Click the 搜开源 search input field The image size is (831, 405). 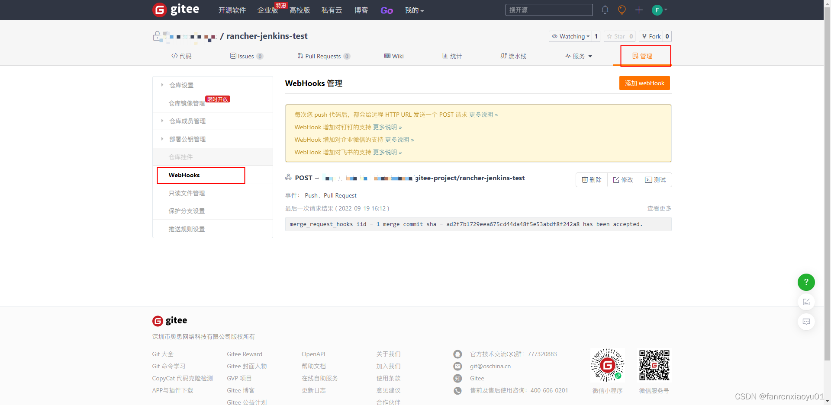[x=549, y=10]
